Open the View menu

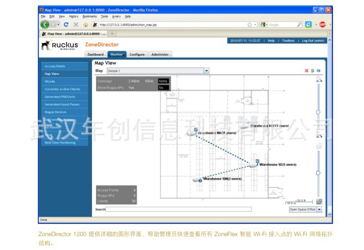tap(61, 17)
